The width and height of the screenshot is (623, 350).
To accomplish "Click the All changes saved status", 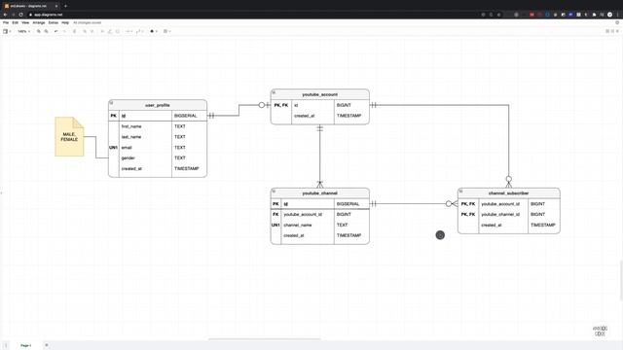I will (x=87, y=22).
